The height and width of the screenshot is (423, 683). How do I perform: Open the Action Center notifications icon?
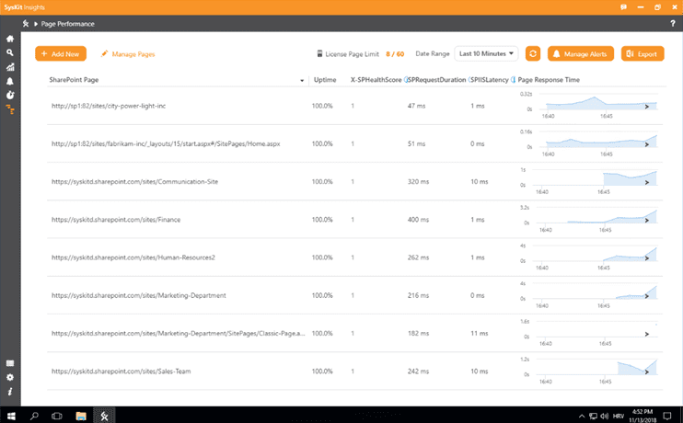[x=666, y=416]
